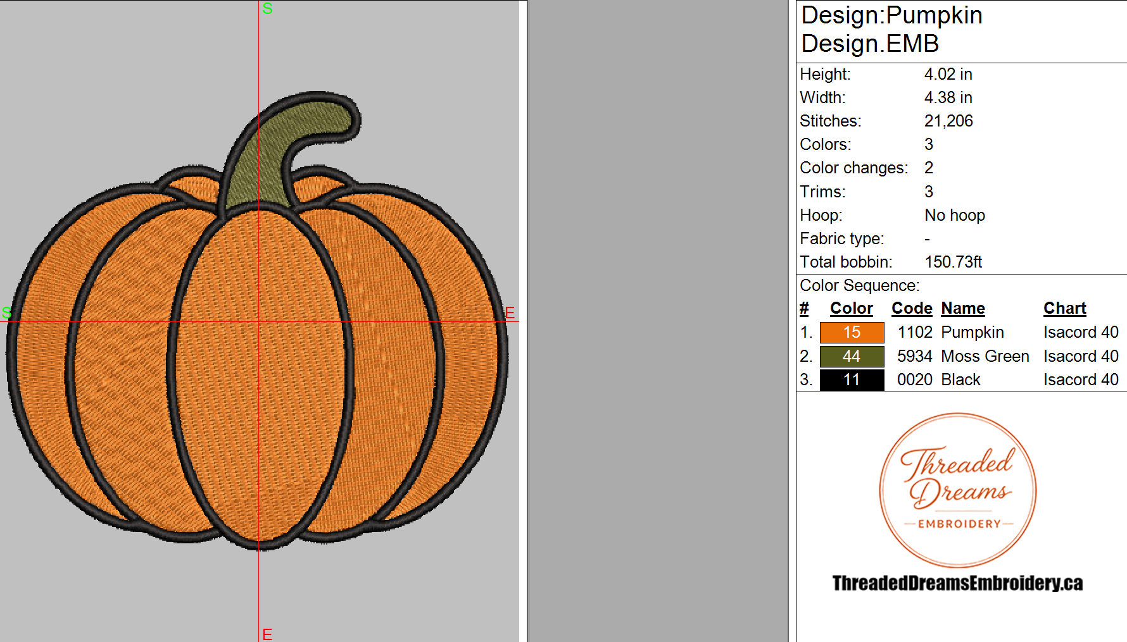Click the Trims: label
This screenshot has width=1127, height=642.
tap(822, 192)
